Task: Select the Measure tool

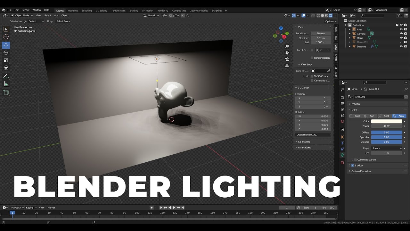Action: pyautogui.click(x=6, y=84)
